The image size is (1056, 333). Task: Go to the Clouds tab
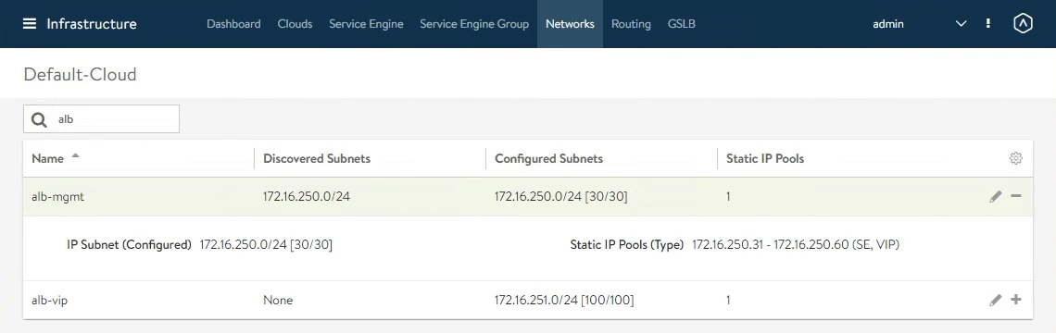click(295, 23)
